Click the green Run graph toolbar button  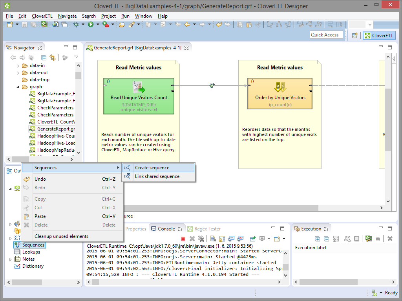tap(91, 24)
